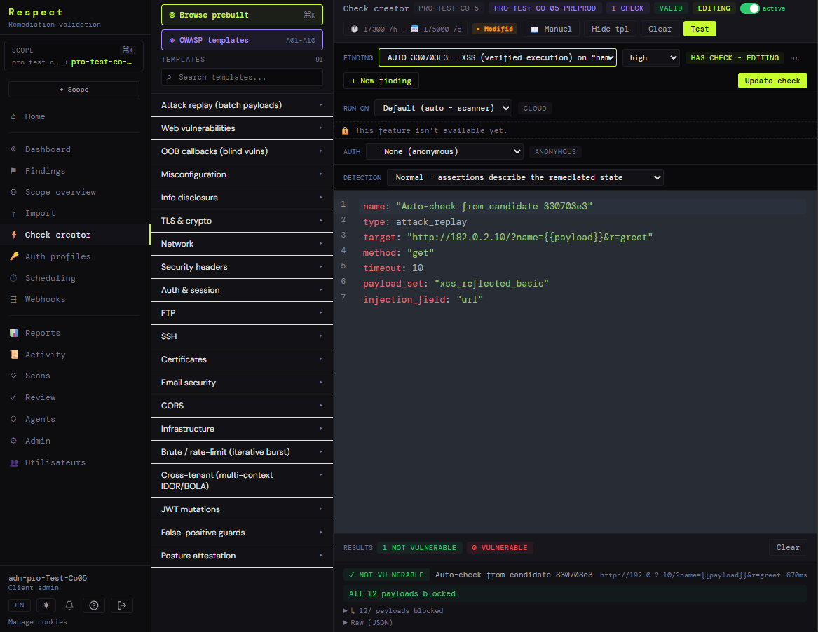
Task: Click the Agents hexagon icon
Action: tap(13, 419)
